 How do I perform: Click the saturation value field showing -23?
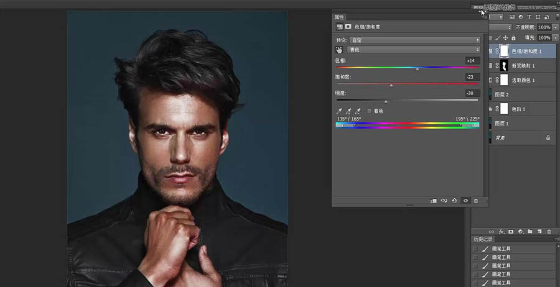[x=473, y=77]
